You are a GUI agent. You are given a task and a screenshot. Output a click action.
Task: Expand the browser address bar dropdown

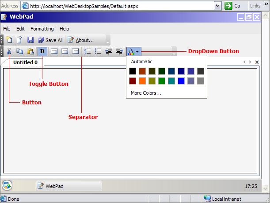(x=217, y=6)
